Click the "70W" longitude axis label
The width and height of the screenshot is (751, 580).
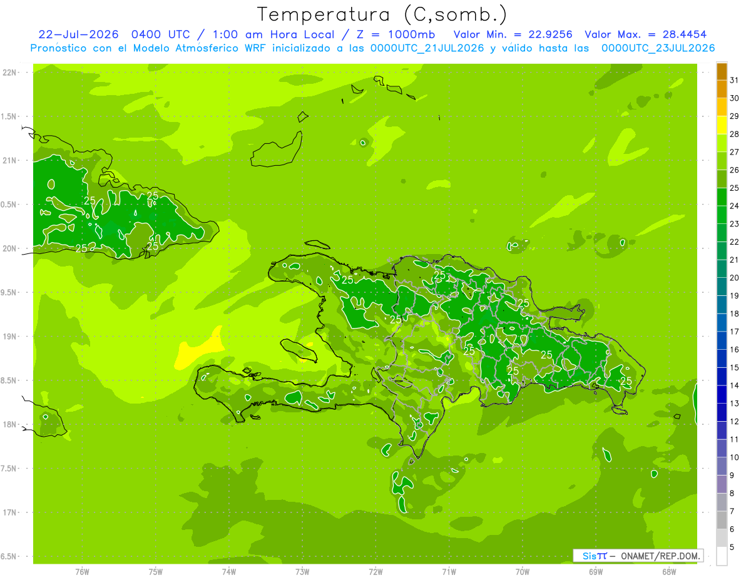[x=523, y=571]
